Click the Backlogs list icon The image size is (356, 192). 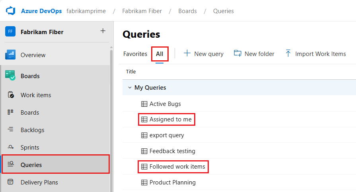tap(10, 129)
